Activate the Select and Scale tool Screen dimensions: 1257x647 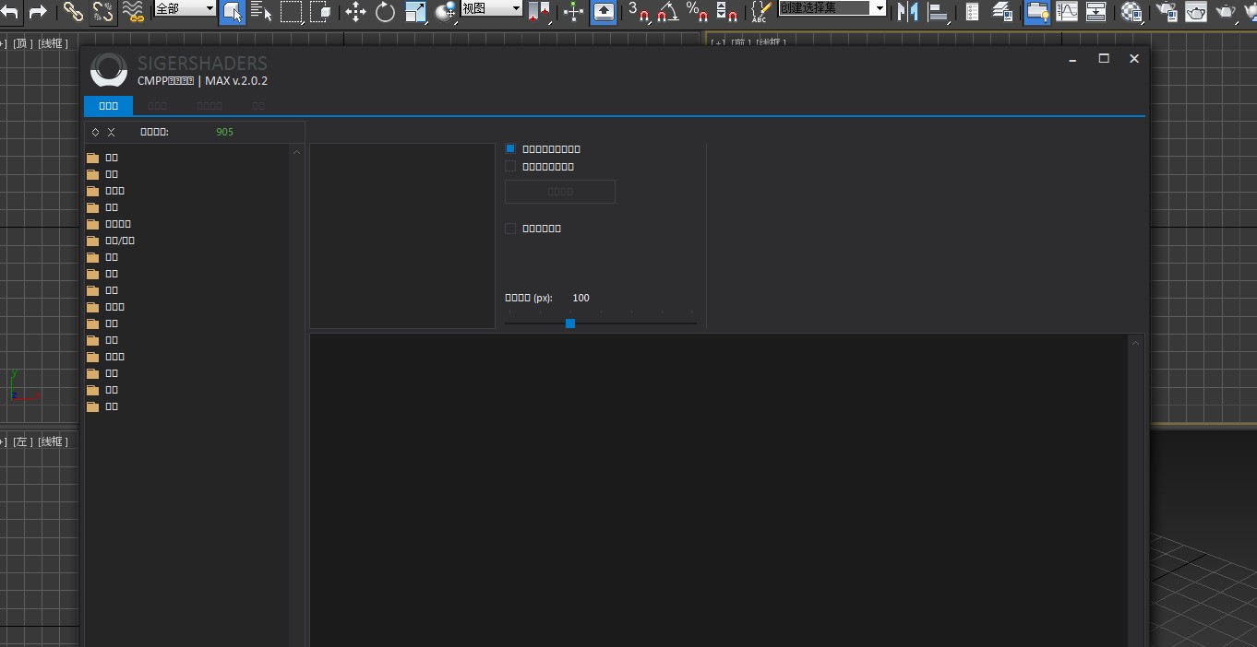(x=415, y=12)
